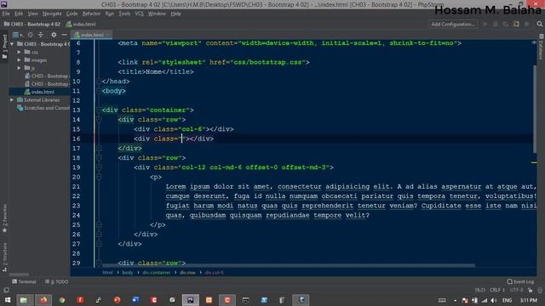Viewport: 545px width, 306px height.
Task: Collapse the CH03 - Bootstrap 4 project root
Action: point(13,44)
